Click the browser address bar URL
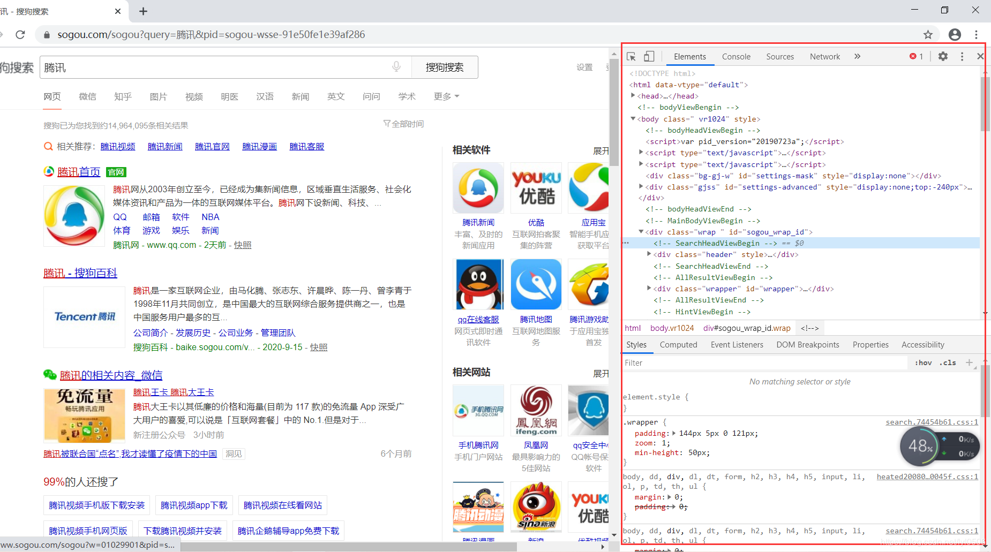 [211, 35]
